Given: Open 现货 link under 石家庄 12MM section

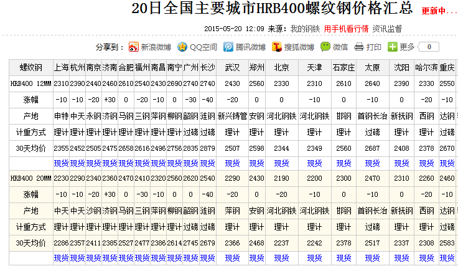Looking at the screenshot, I should [343, 163].
